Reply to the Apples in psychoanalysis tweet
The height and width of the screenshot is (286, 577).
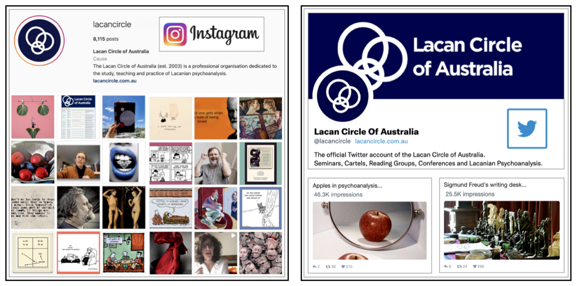(315, 266)
